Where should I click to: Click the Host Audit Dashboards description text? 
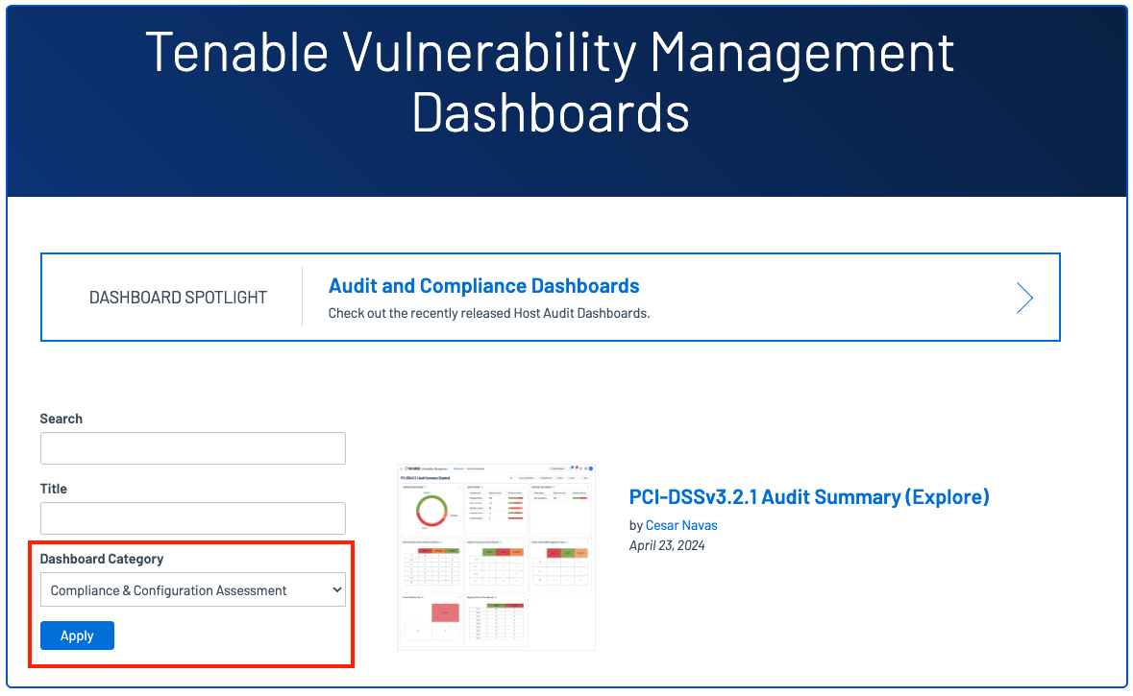tap(489, 313)
